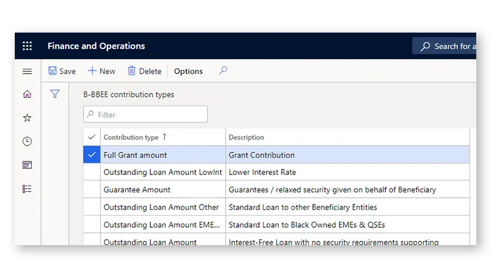This screenshot has width=491, height=277.
Task: Open Favorites star in sidebar
Action: (27, 118)
